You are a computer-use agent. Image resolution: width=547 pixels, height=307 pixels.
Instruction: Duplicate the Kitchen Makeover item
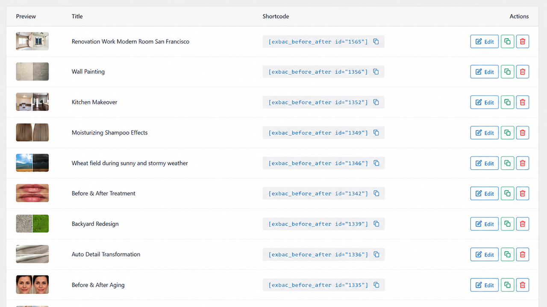click(x=507, y=102)
